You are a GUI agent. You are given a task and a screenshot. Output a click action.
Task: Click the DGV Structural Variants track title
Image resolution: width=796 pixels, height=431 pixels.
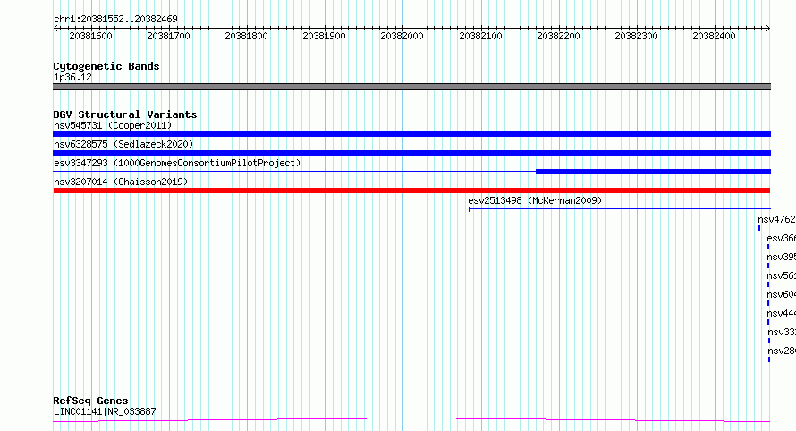[125, 114]
